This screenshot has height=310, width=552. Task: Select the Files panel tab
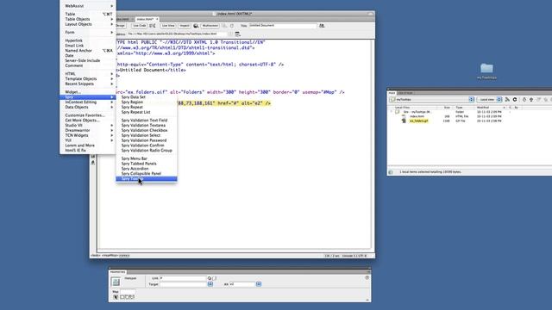point(392,93)
